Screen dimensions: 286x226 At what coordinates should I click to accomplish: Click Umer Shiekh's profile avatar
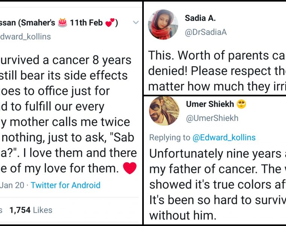point(164,111)
